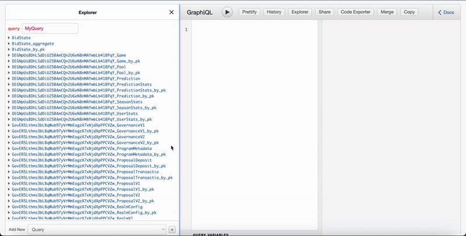Copy the query using Copy button
Screen dimensions: 466x236
[x=409, y=12]
